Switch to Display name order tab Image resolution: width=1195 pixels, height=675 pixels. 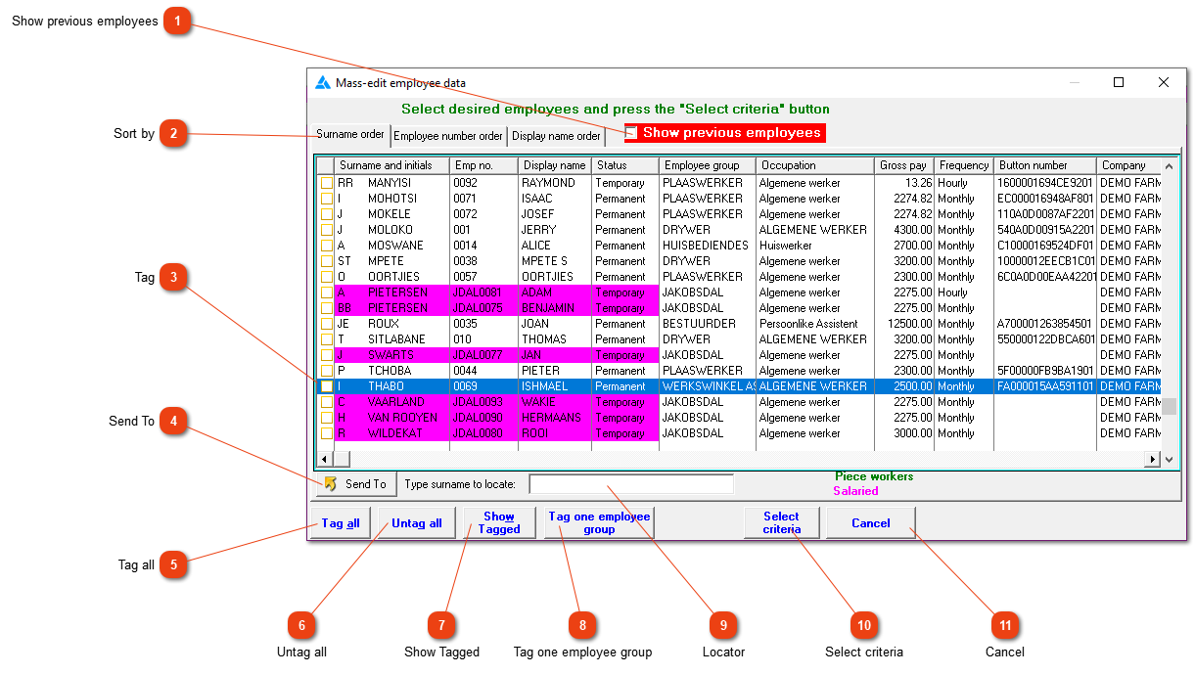[x=556, y=136]
